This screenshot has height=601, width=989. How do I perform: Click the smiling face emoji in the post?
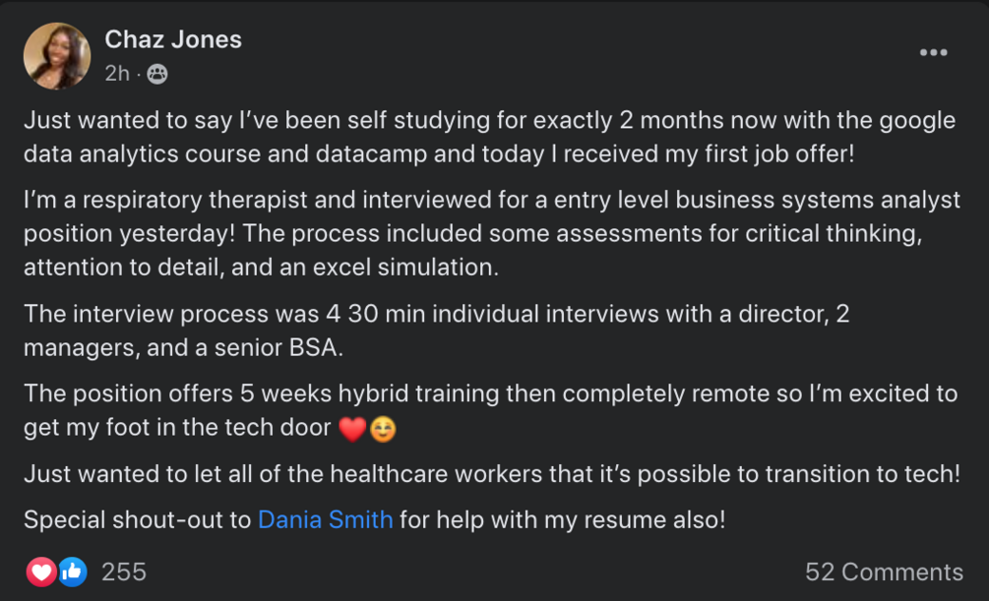381,430
